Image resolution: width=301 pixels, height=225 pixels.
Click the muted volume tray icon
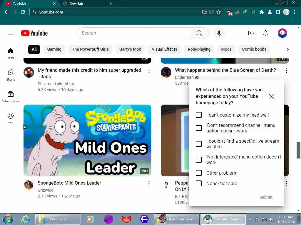coord(271,219)
